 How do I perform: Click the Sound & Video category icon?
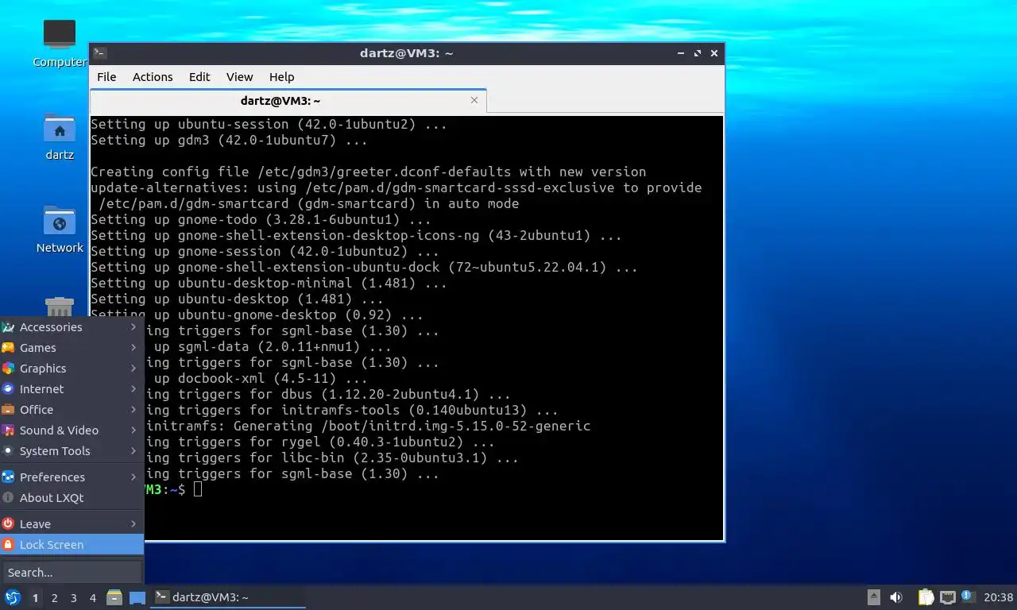8,430
